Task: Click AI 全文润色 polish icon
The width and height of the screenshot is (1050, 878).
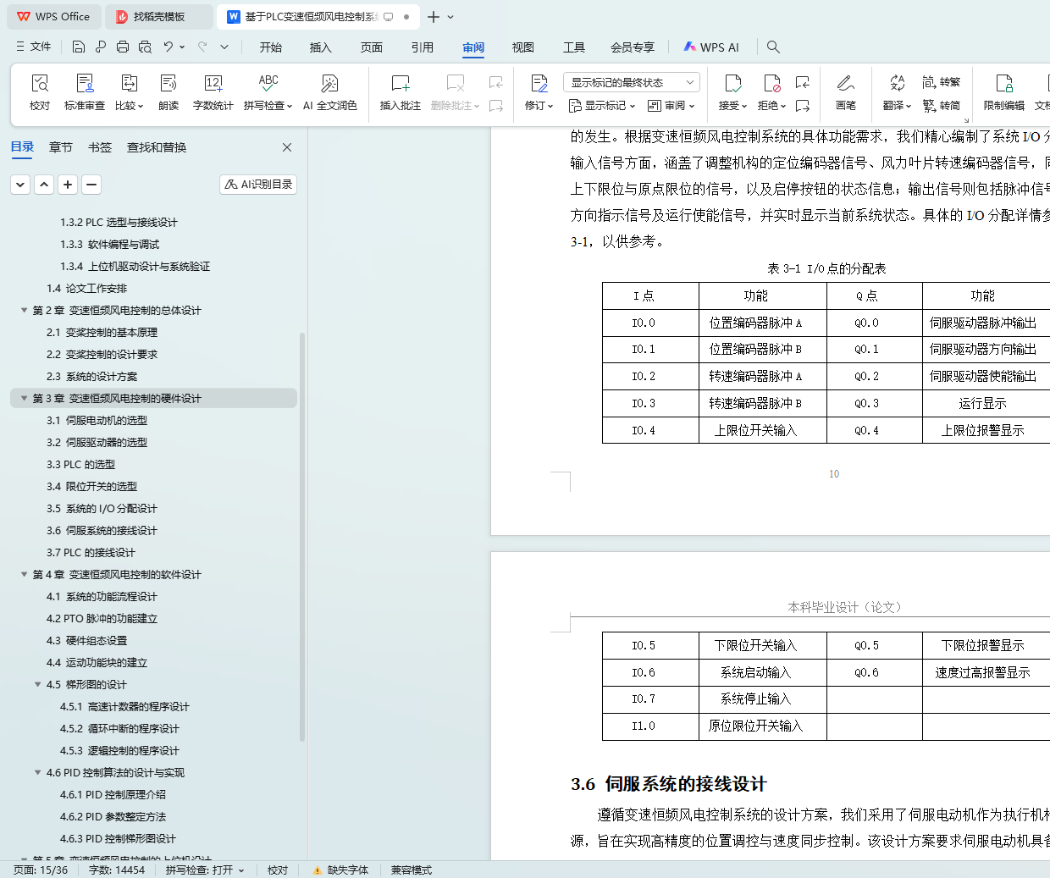Action: pos(329,83)
